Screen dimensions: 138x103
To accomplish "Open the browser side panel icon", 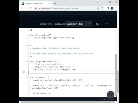I will (x=108, y=8).
